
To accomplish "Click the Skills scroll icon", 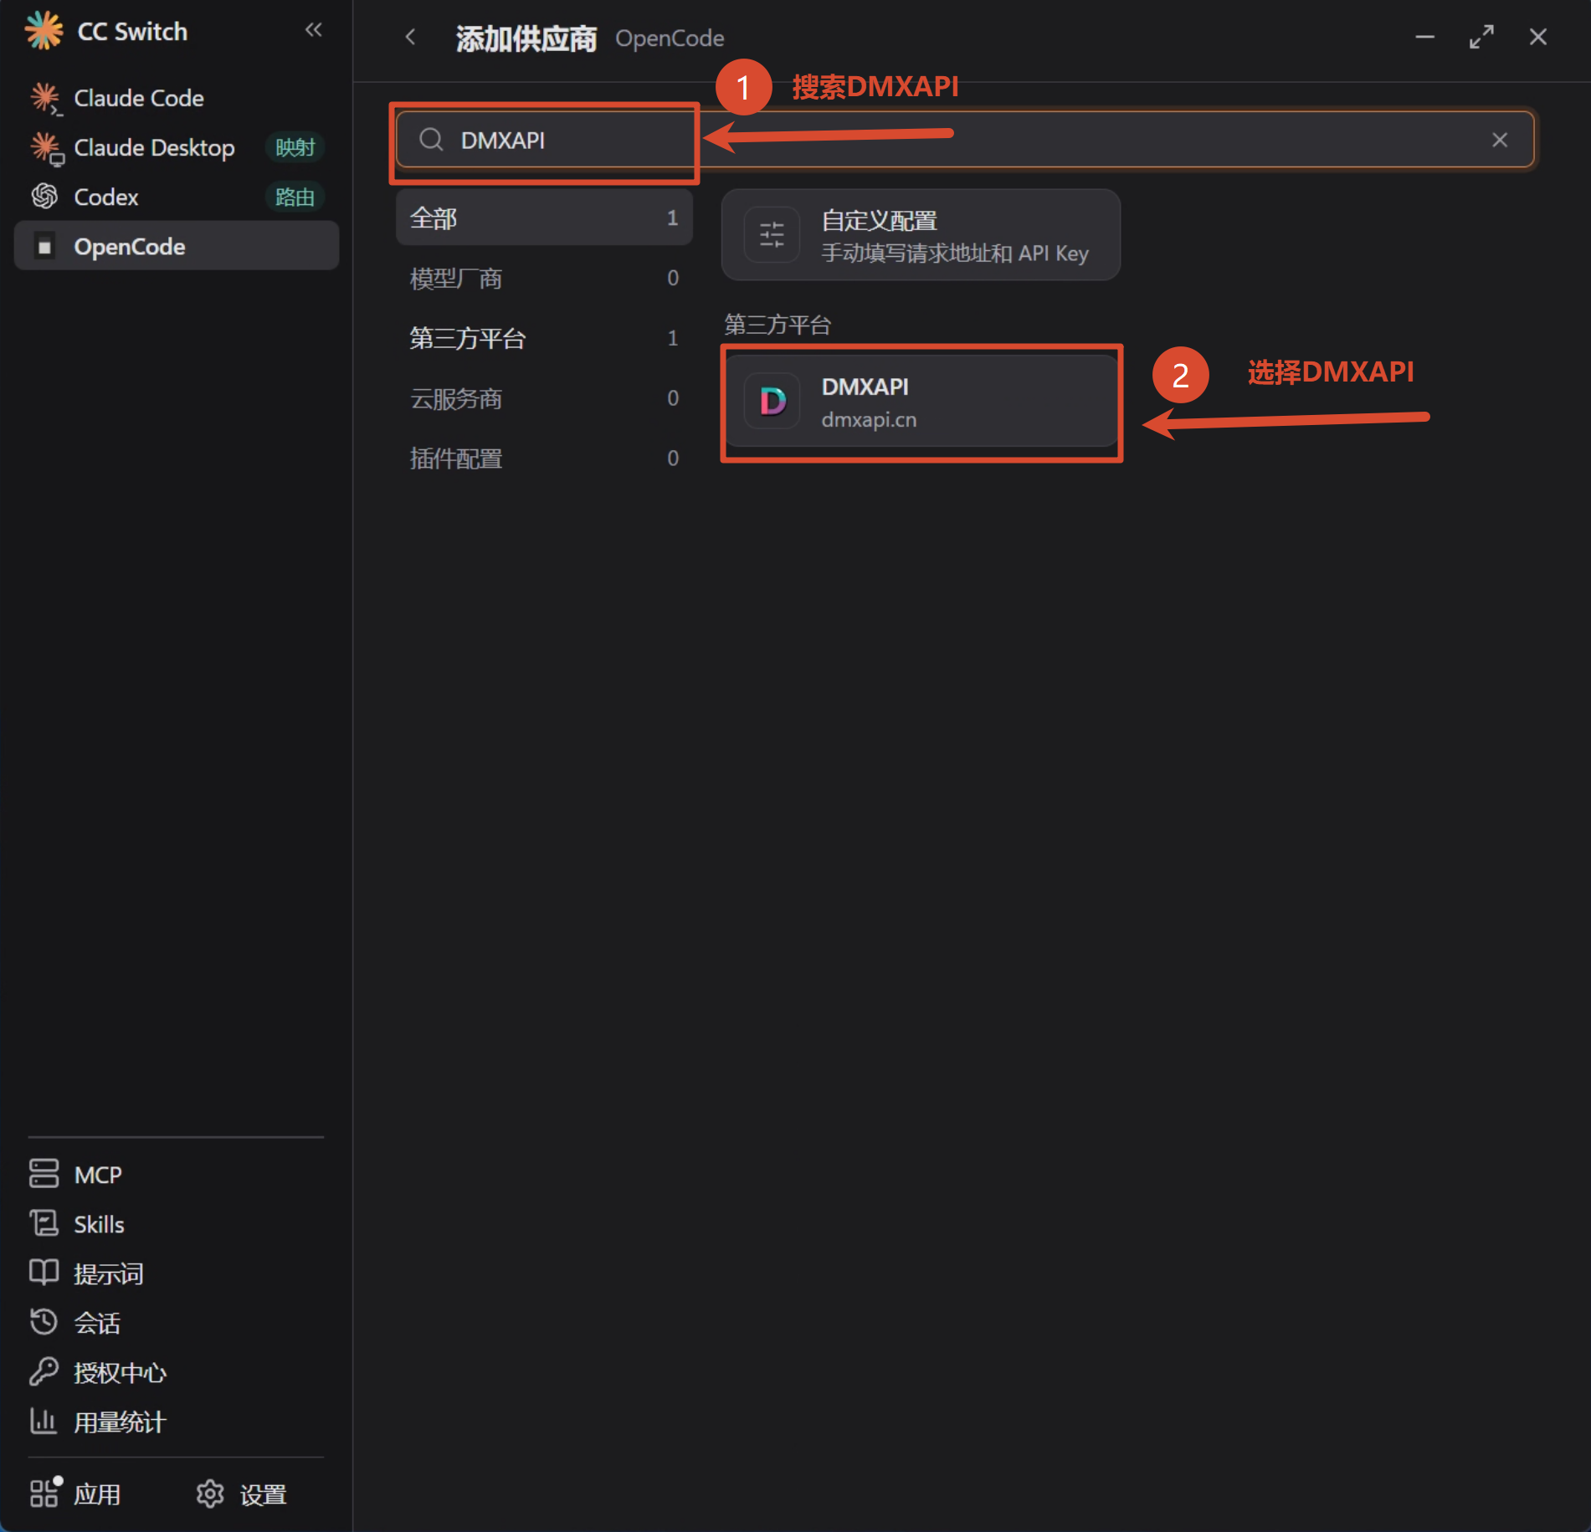I will [44, 1222].
